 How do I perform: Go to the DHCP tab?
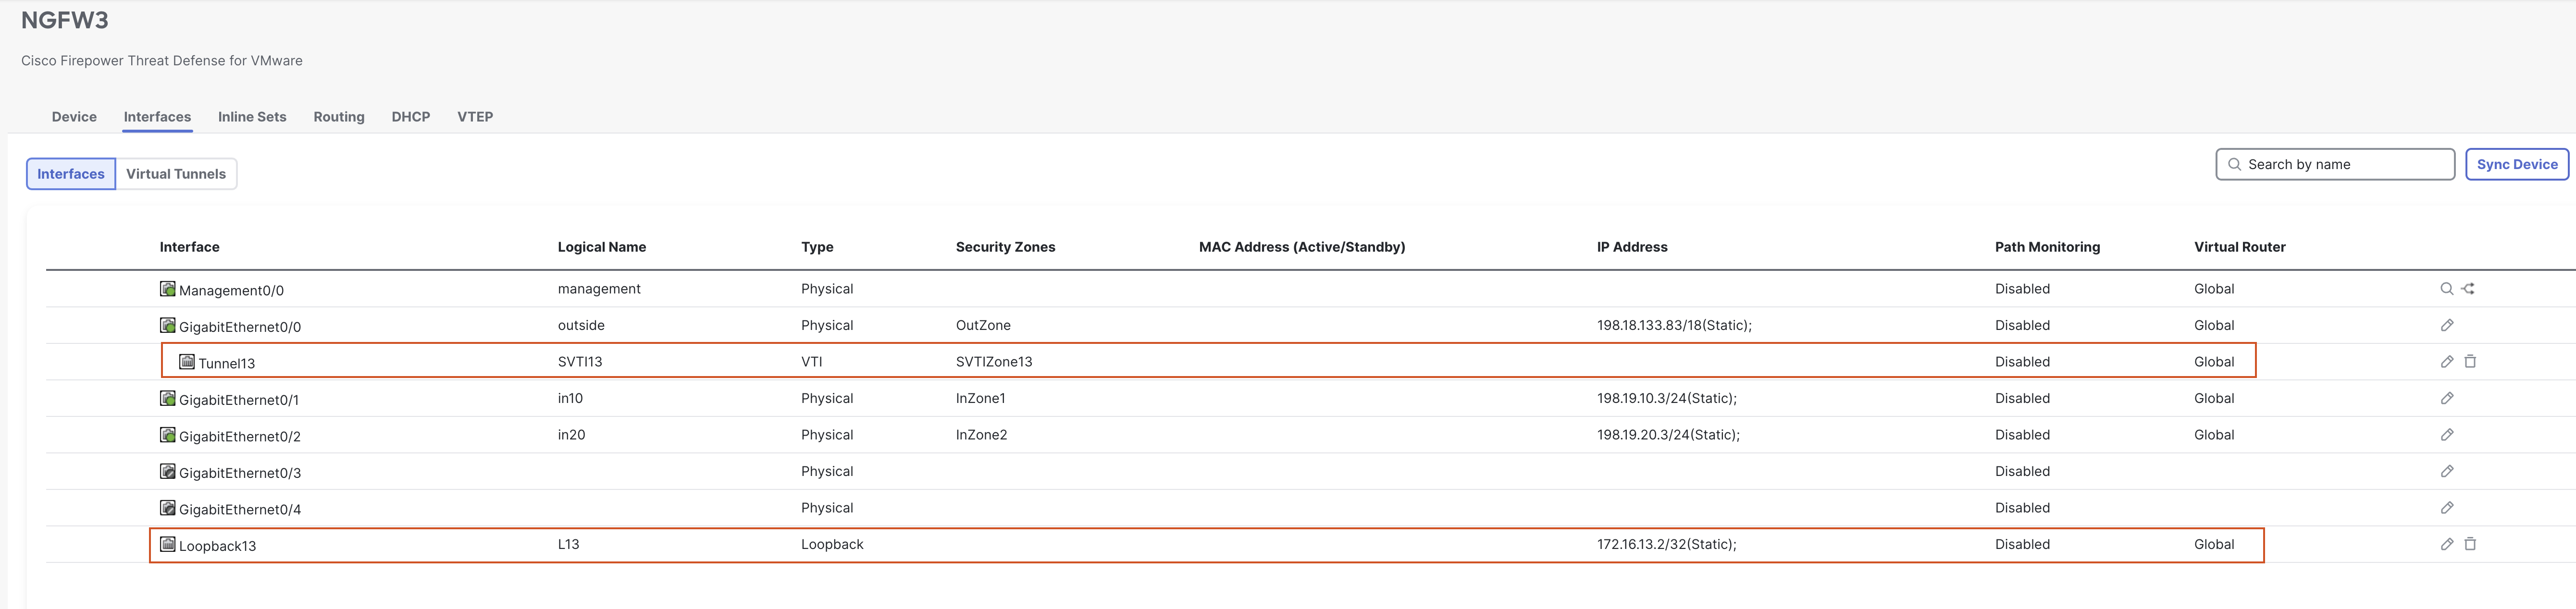(x=411, y=117)
